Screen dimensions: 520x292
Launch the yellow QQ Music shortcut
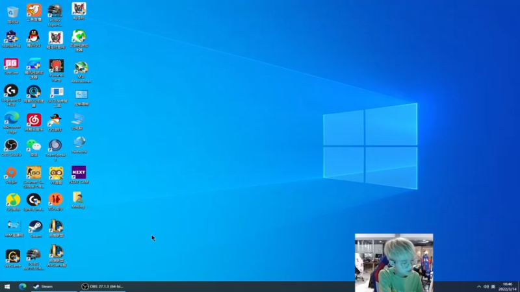point(13,202)
